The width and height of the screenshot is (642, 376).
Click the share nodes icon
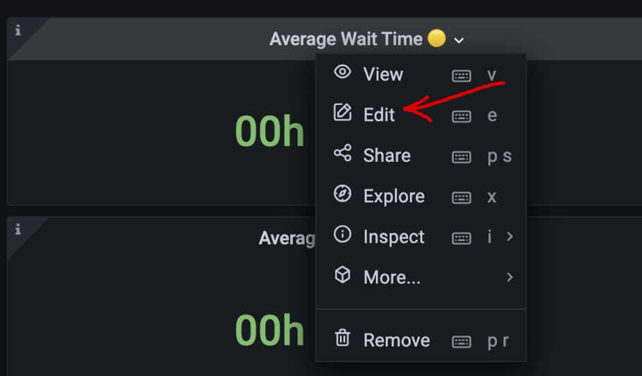pyautogui.click(x=342, y=154)
